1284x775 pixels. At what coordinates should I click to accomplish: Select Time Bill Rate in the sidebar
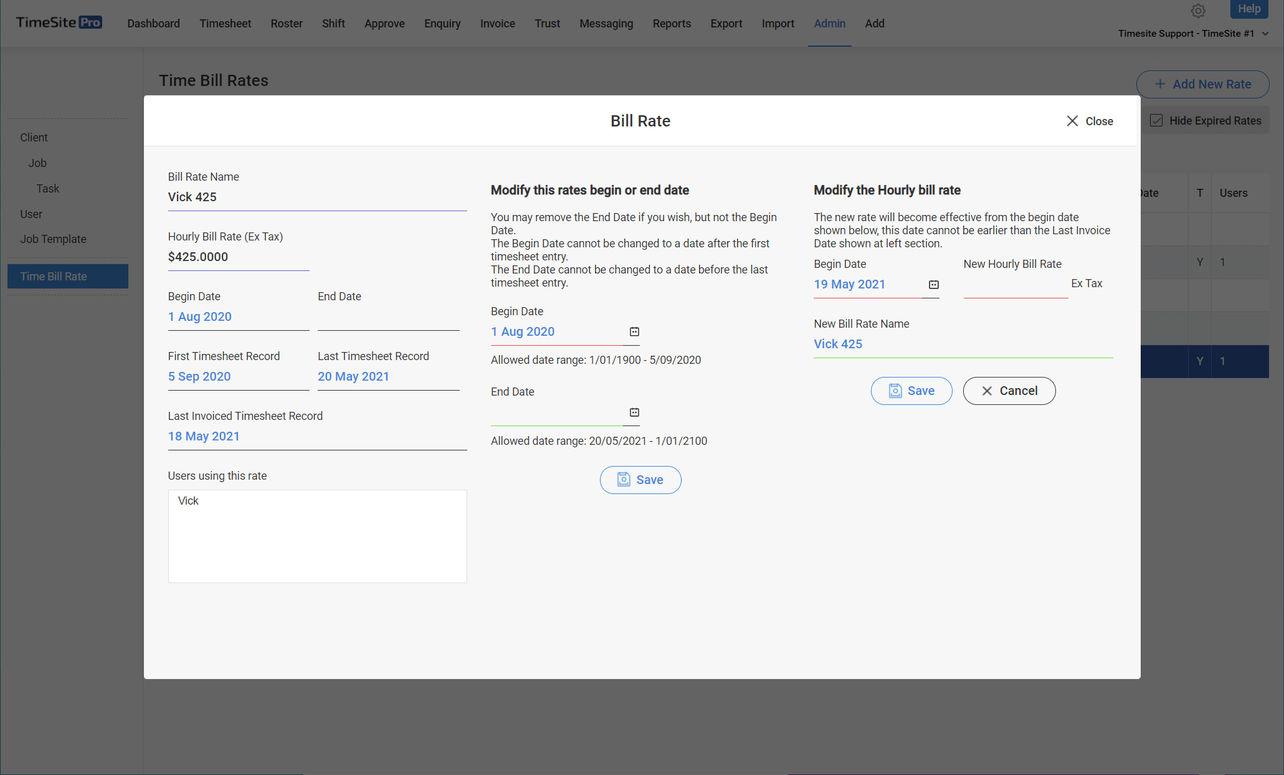tap(68, 276)
